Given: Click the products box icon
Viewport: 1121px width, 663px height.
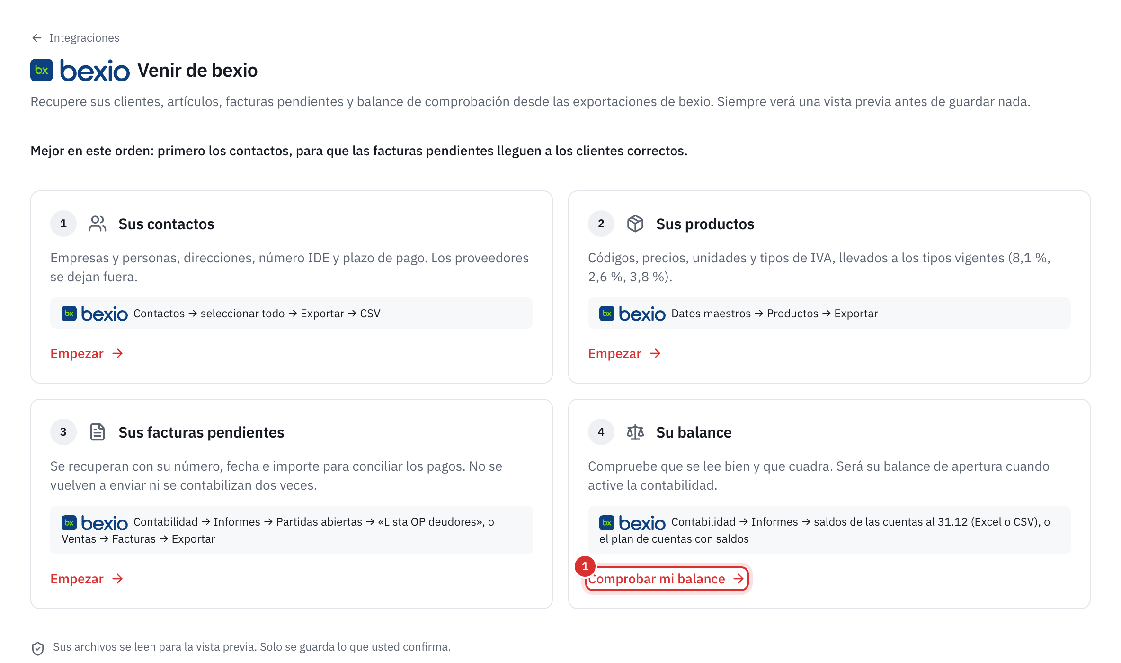Looking at the screenshot, I should [635, 224].
